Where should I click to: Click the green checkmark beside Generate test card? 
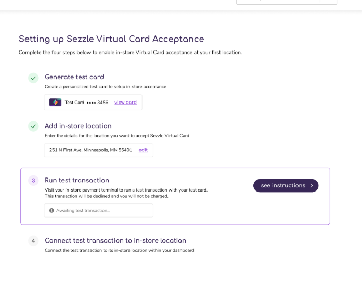(33, 78)
